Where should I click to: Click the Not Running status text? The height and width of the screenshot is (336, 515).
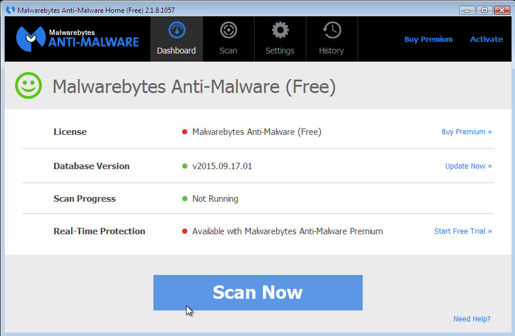tap(215, 199)
